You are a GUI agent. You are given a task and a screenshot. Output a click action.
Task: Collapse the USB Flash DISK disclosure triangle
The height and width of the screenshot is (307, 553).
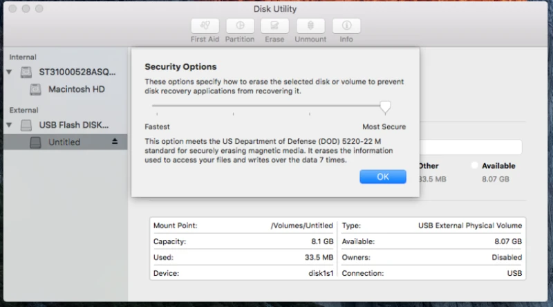[10, 125]
